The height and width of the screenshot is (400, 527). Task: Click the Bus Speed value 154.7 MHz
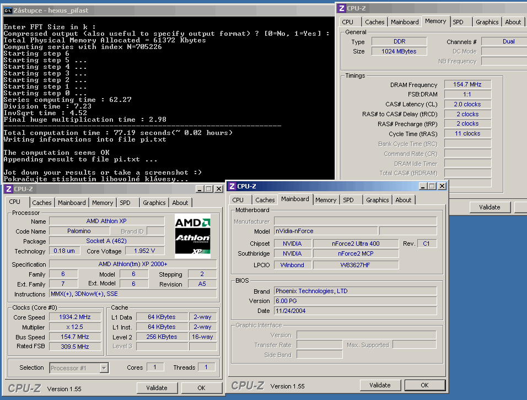point(75,337)
